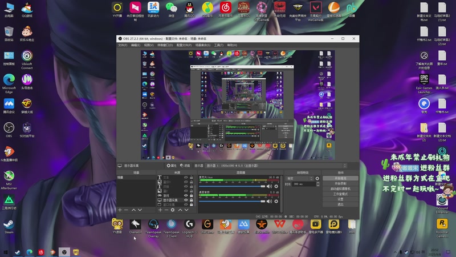Hide the 显示器采集 source
The width and height of the screenshot is (456, 257).
pos(186,200)
